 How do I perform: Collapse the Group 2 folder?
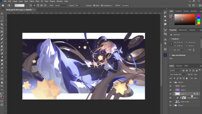click(x=174, y=82)
